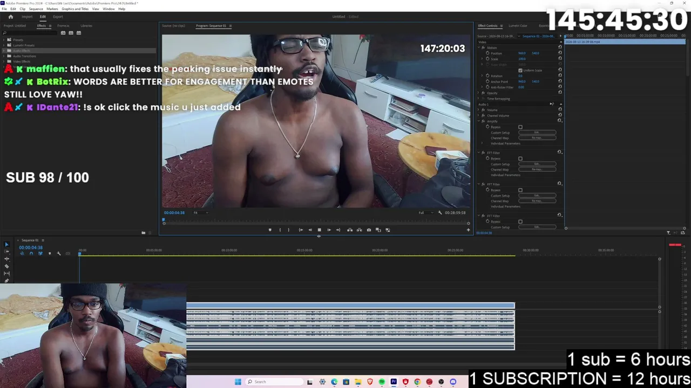Click Re-map for Amplify Channel Map

[x=537, y=138]
